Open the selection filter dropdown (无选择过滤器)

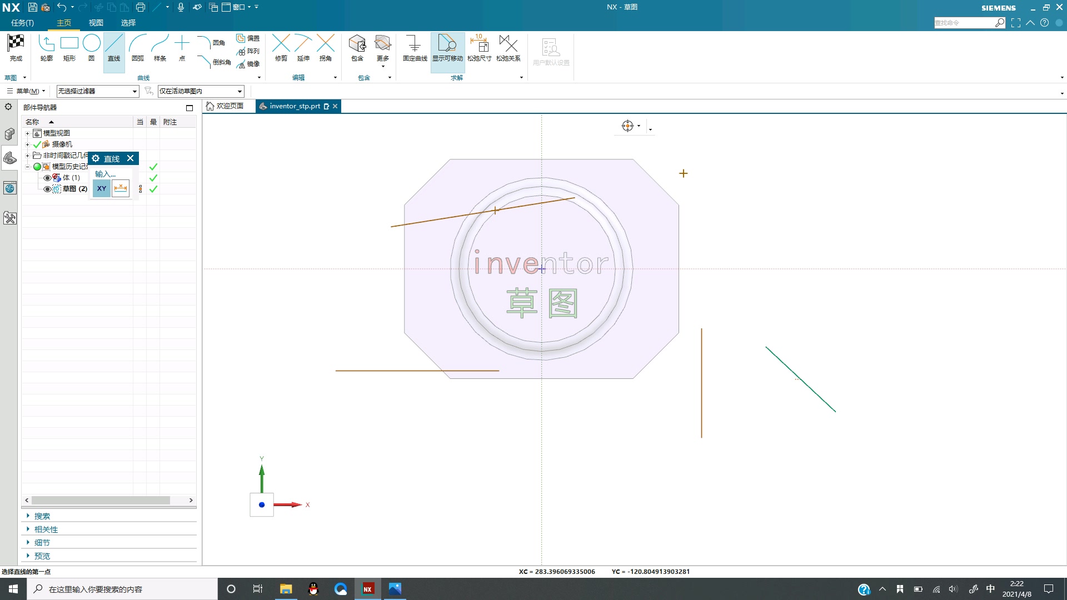pos(134,91)
